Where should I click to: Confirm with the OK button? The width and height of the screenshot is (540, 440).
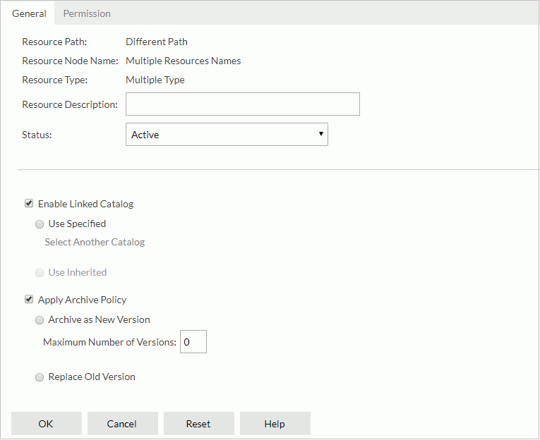[47, 424]
